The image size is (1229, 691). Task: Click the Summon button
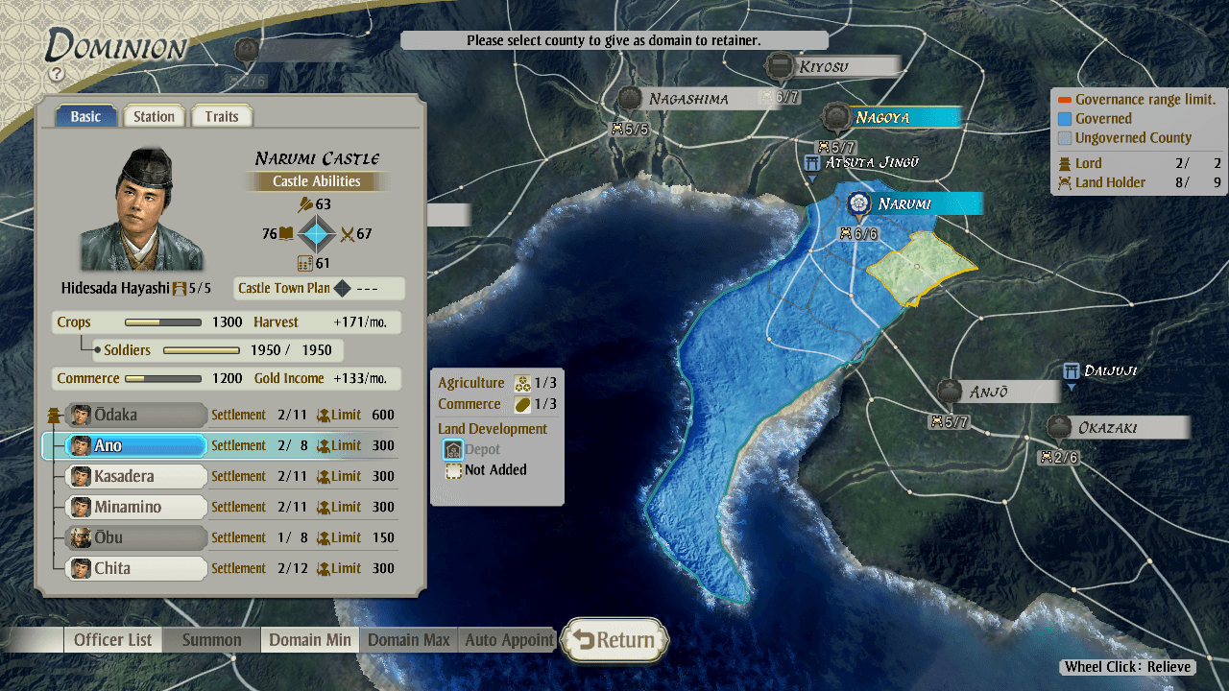(x=212, y=640)
